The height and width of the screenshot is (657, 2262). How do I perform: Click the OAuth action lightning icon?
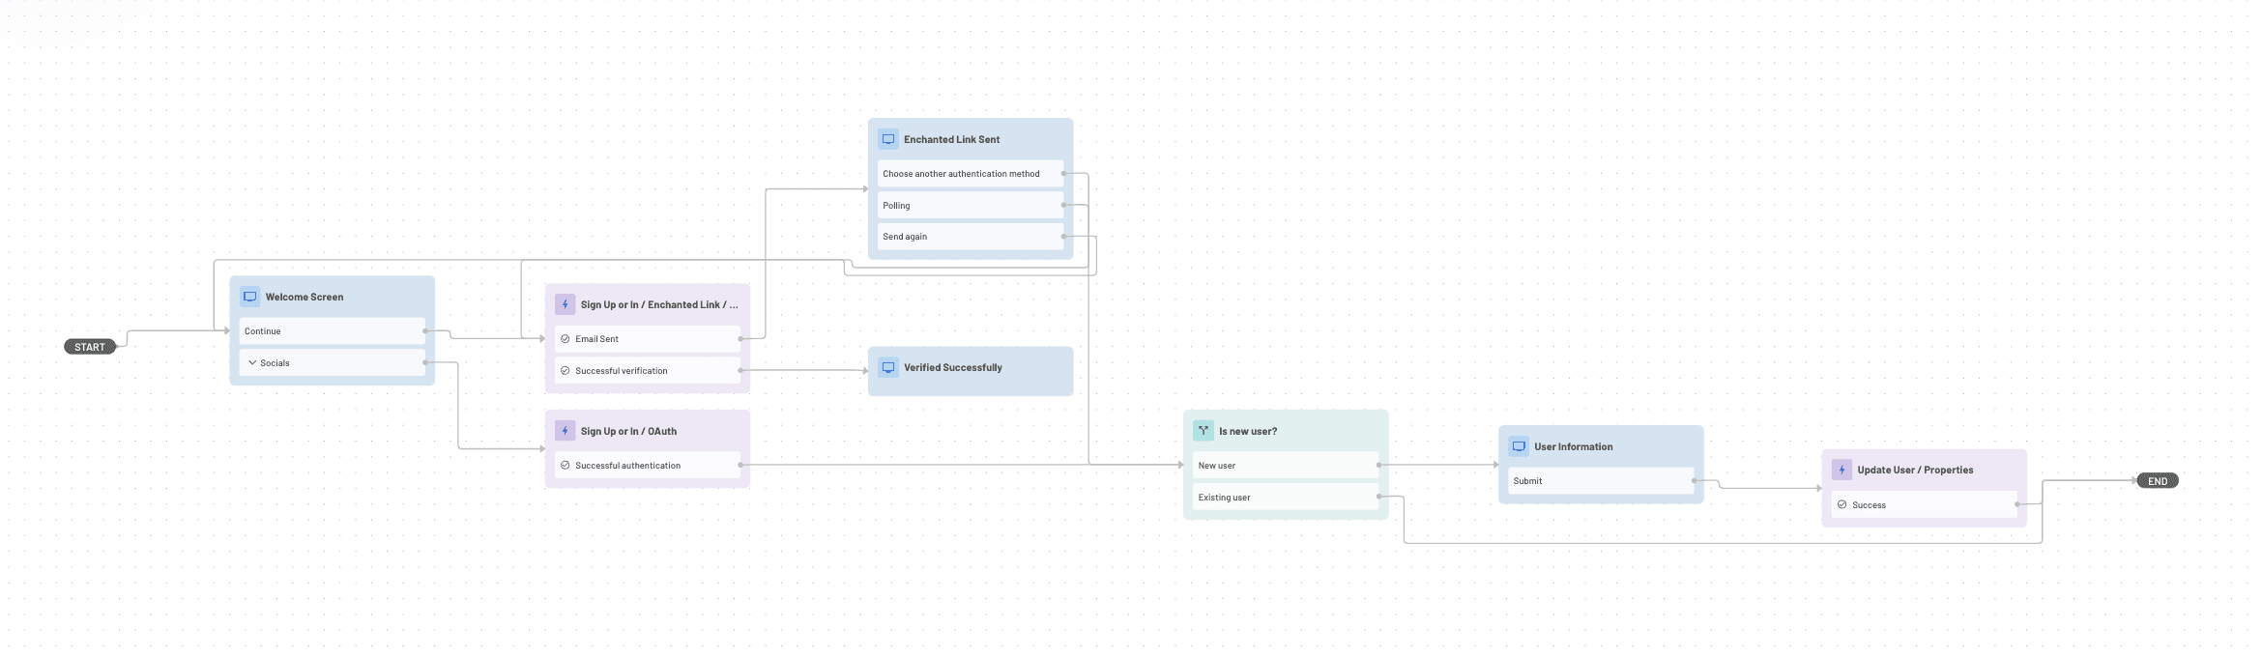(565, 431)
